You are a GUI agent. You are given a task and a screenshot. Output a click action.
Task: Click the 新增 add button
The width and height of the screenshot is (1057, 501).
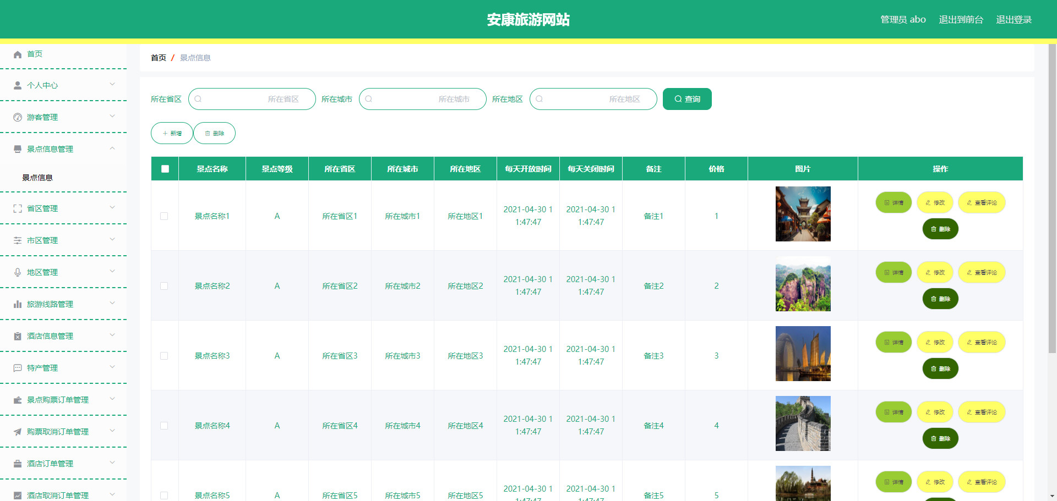coord(172,133)
